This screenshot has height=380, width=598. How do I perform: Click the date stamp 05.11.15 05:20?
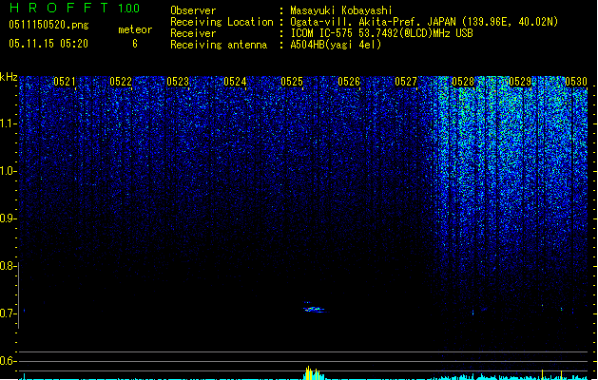pos(48,44)
